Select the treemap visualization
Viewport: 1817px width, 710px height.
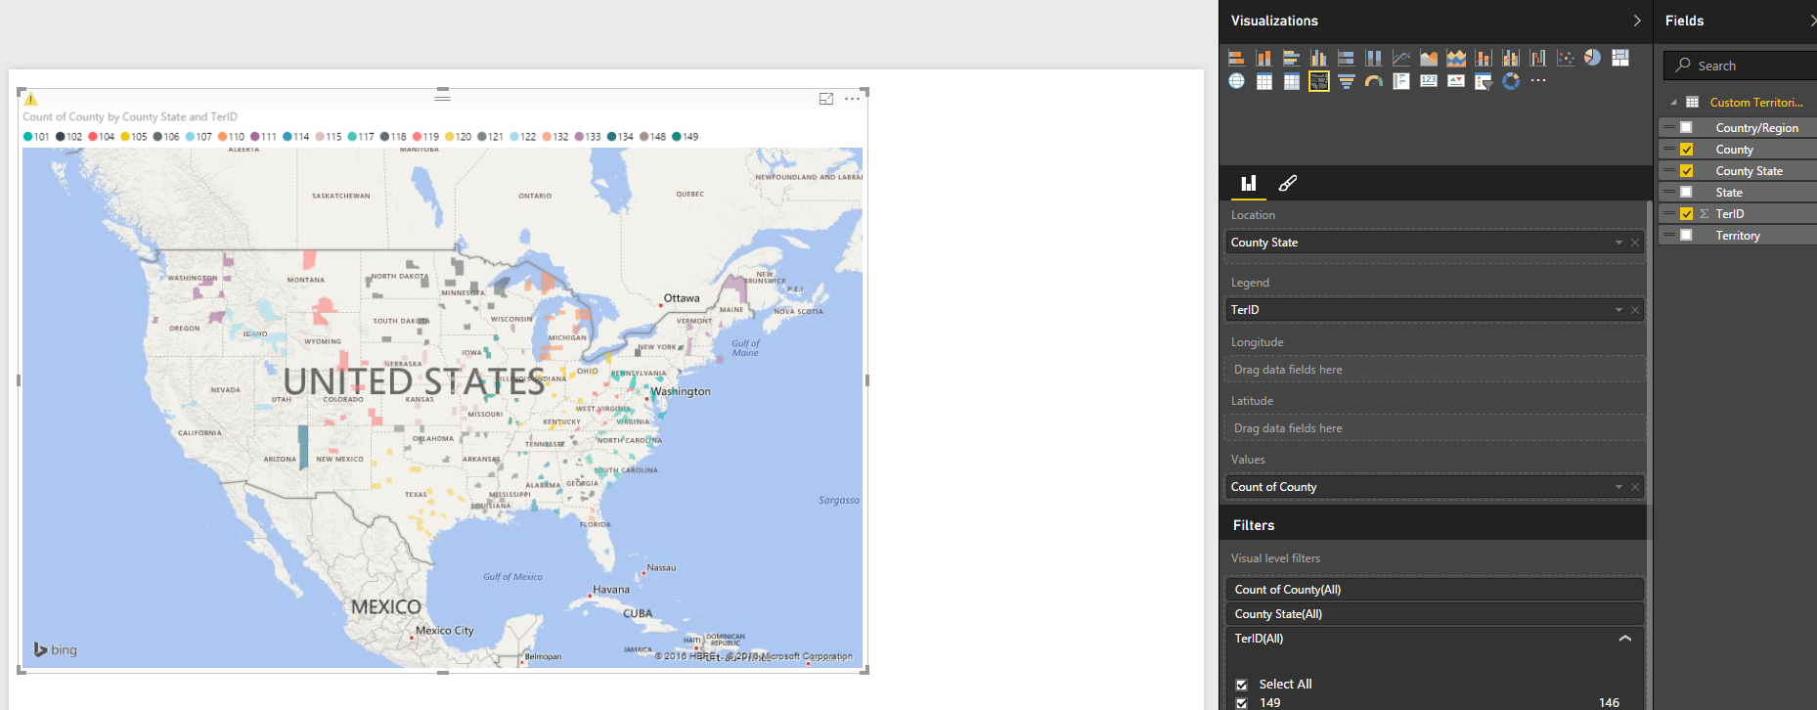point(1620,58)
